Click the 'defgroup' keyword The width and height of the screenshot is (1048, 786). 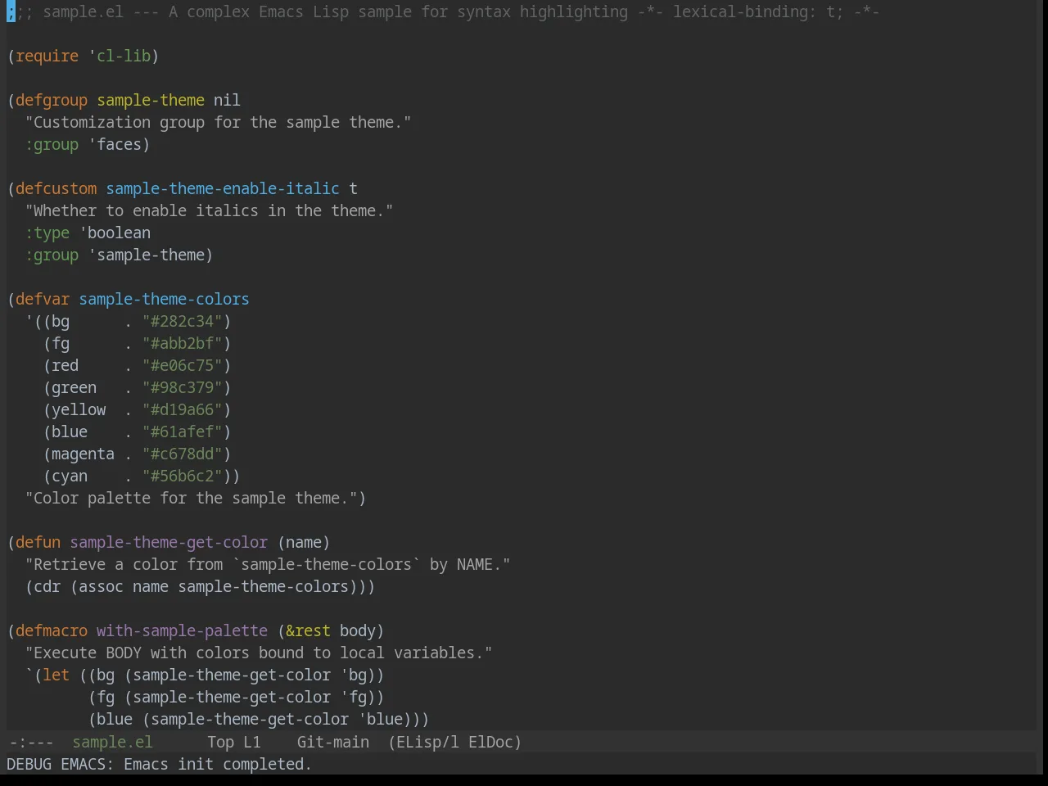tap(52, 100)
